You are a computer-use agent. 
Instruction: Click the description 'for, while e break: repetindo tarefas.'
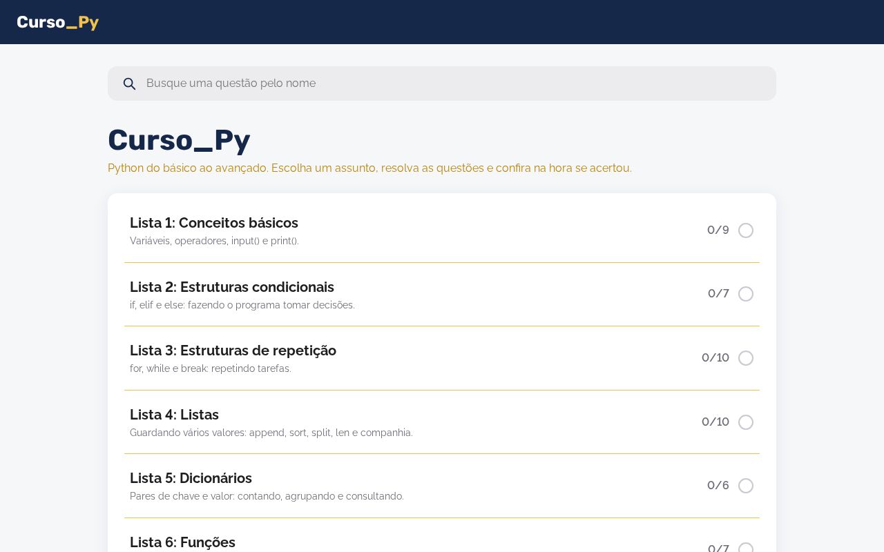211,368
